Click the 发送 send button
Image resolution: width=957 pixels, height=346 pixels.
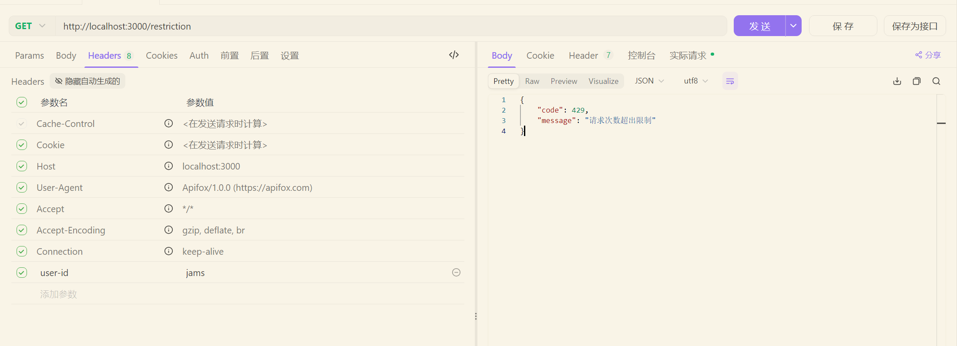(x=759, y=26)
